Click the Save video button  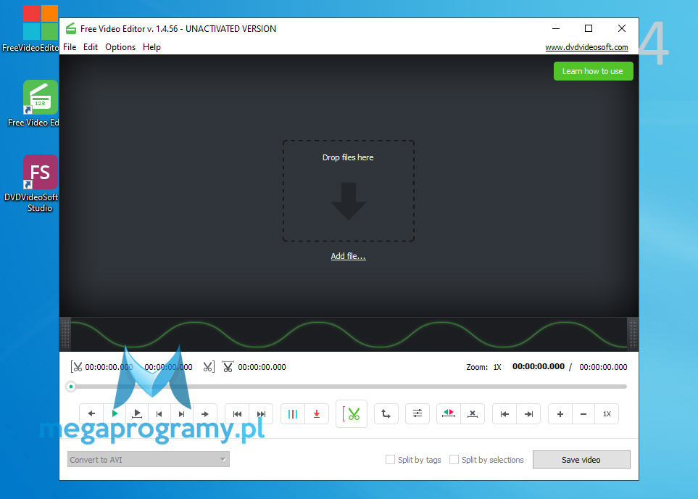[x=581, y=459]
